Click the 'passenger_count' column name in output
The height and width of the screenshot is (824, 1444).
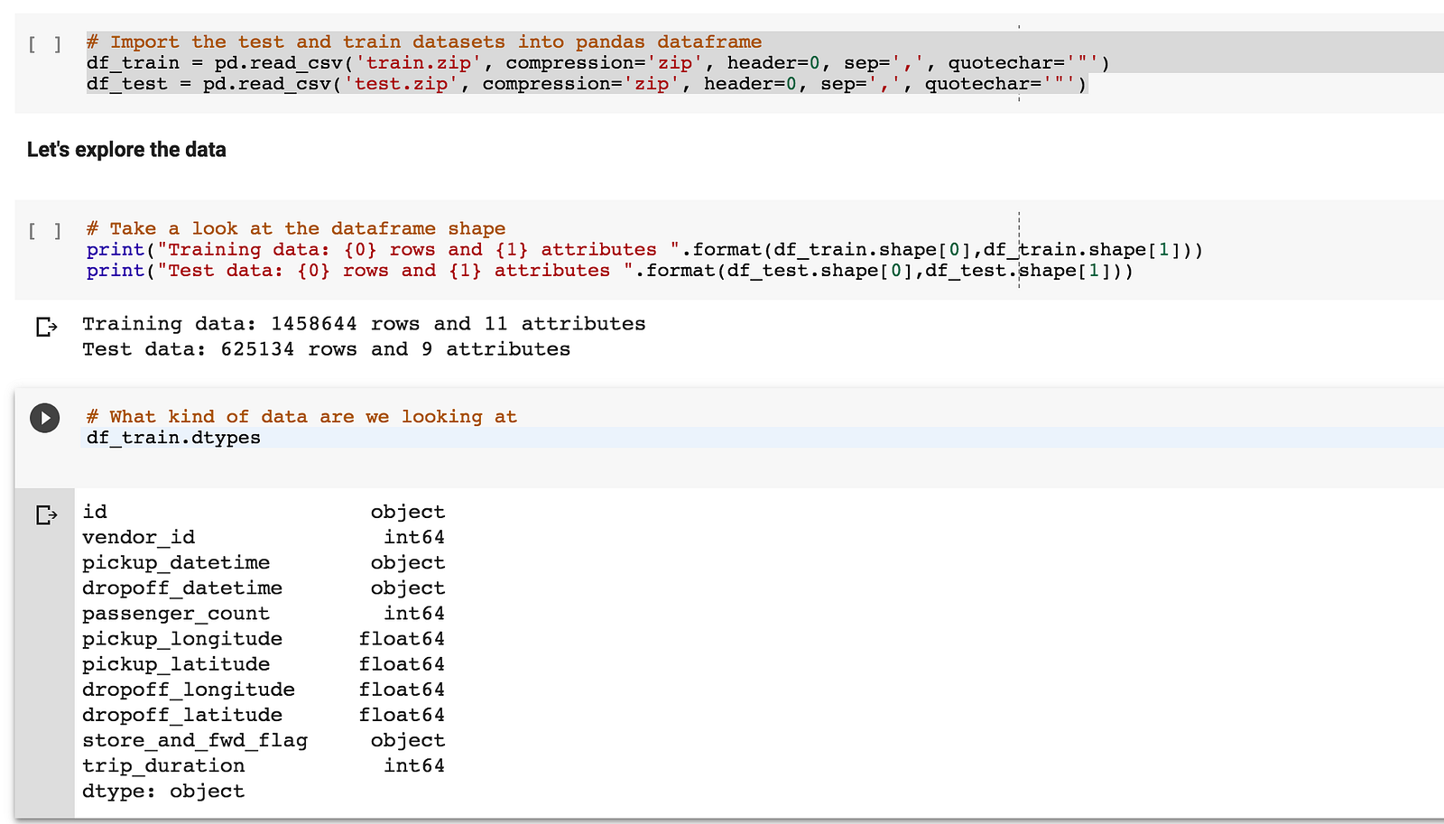(176, 614)
